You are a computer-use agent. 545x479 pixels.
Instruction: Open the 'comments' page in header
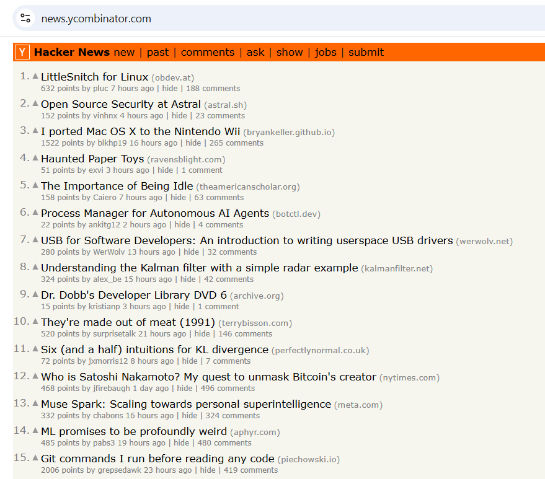pyautogui.click(x=208, y=52)
